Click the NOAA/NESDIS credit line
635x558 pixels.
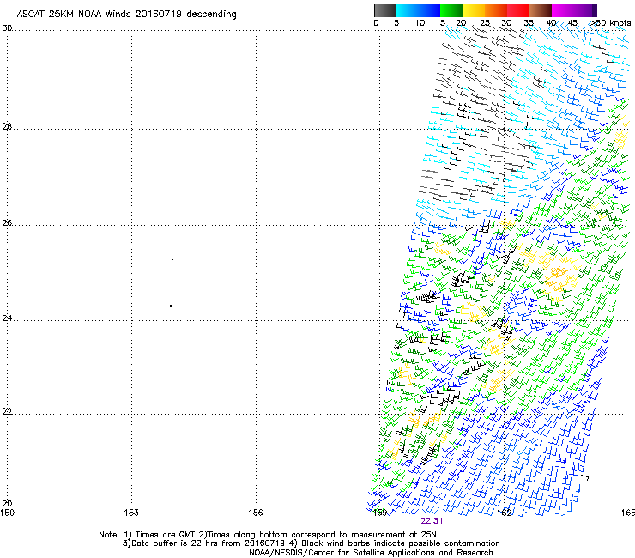click(371, 553)
